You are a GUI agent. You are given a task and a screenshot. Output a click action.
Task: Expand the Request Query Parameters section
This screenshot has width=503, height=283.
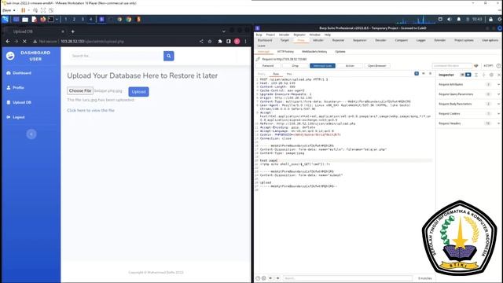(x=468, y=94)
